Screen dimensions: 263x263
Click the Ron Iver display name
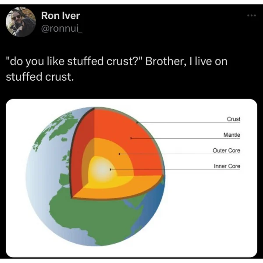(x=60, y=16)
